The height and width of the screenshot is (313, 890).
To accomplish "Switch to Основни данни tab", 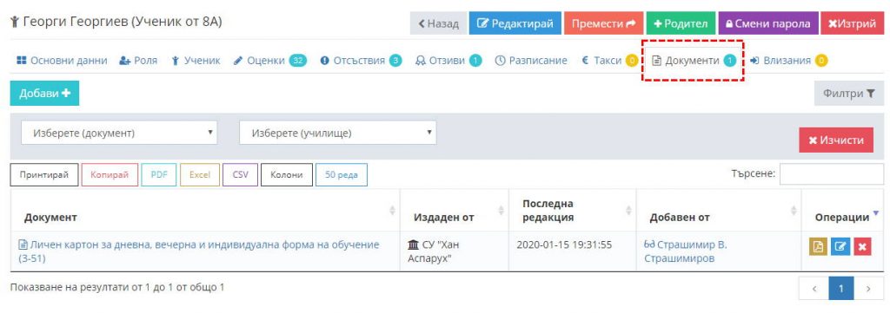I will 62,61.
